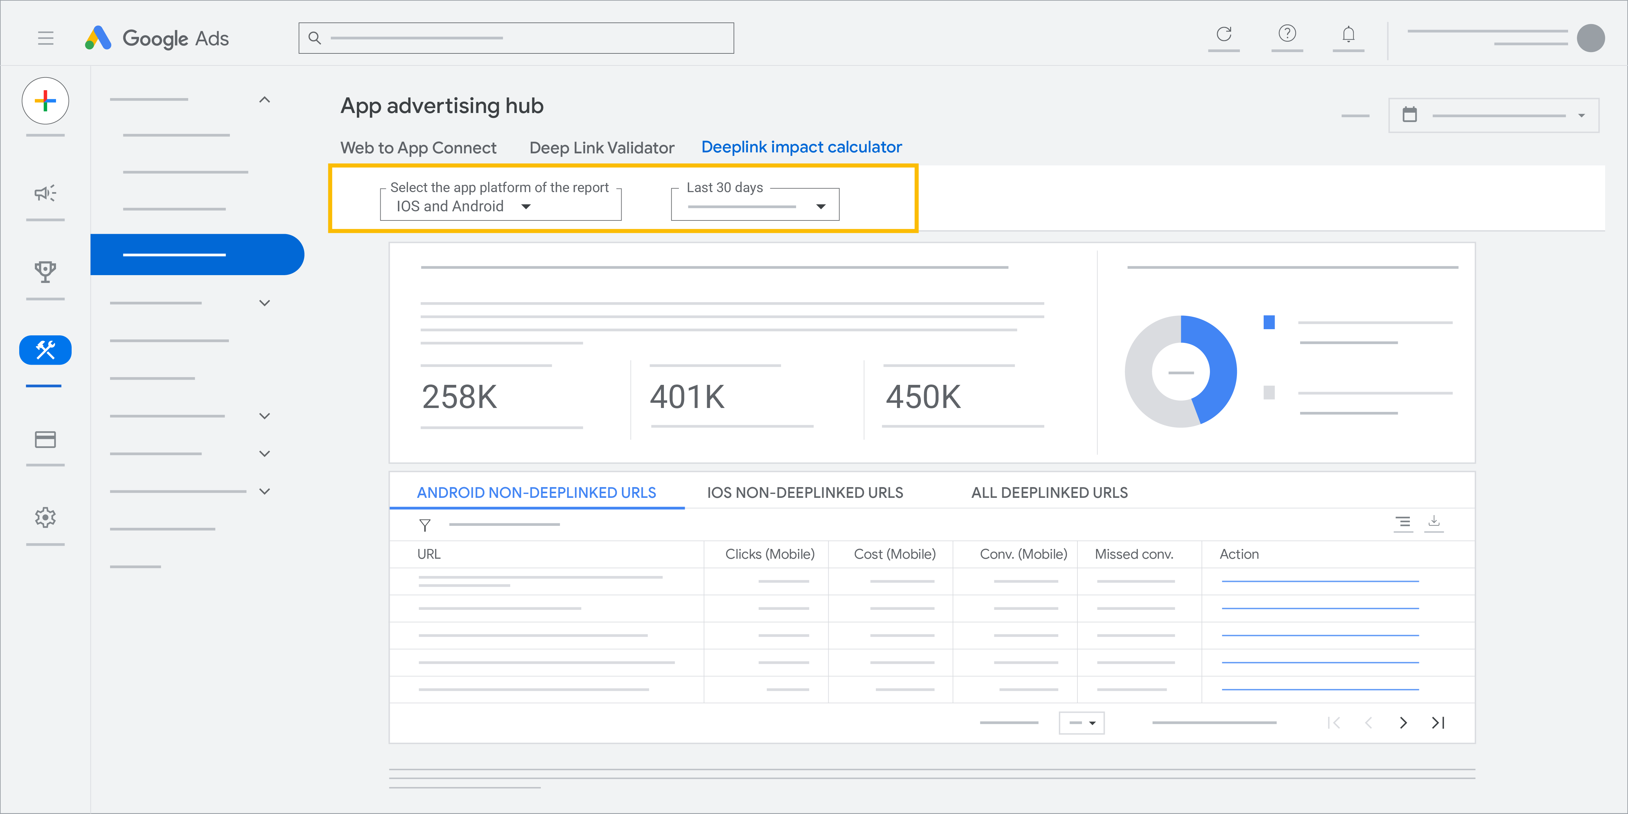Click the blue legend color square
This screenshot has width=1628, height=814.
[x=1269, y=322]
